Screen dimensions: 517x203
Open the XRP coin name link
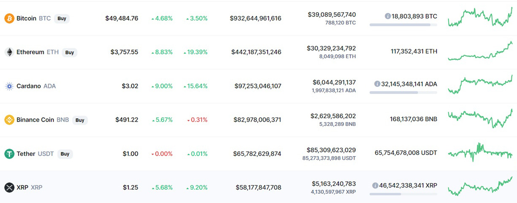[22, 187]
